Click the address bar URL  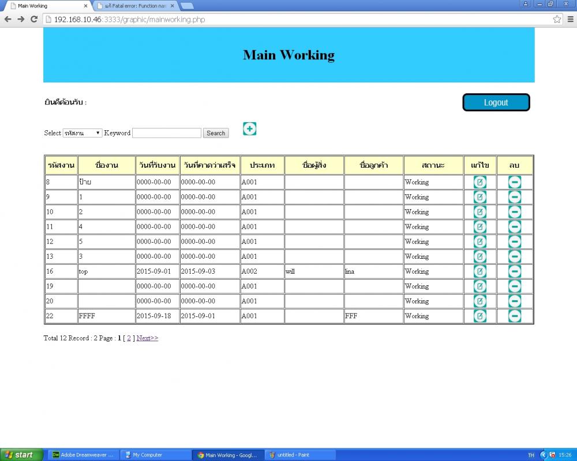click(129, 19)
